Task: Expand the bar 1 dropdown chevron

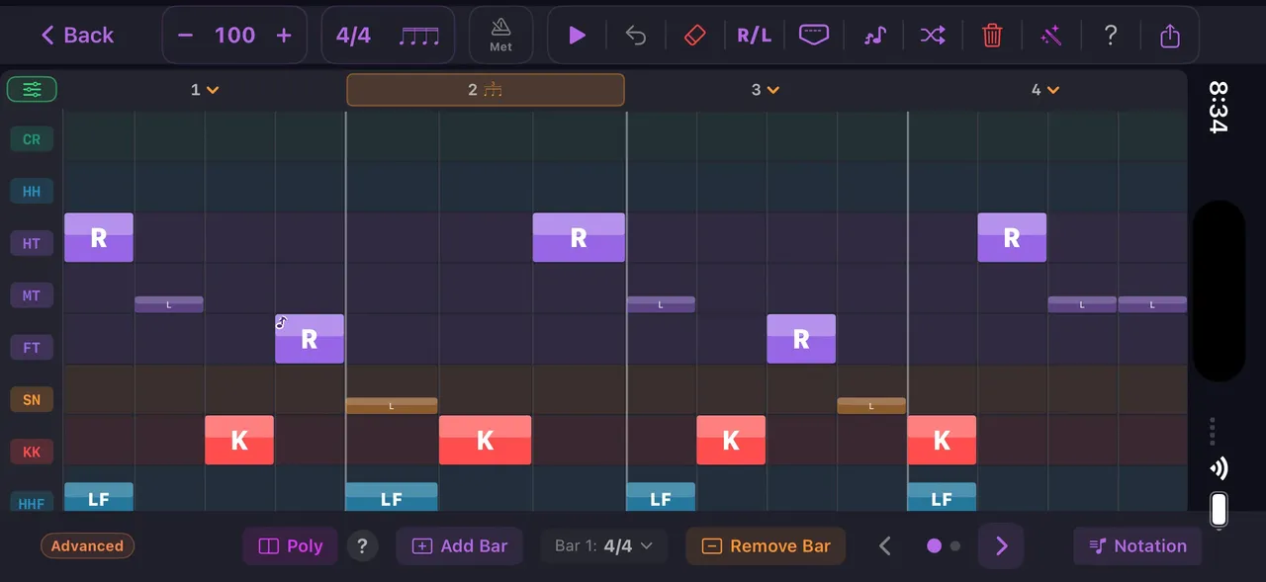Action: coord(213,90)
